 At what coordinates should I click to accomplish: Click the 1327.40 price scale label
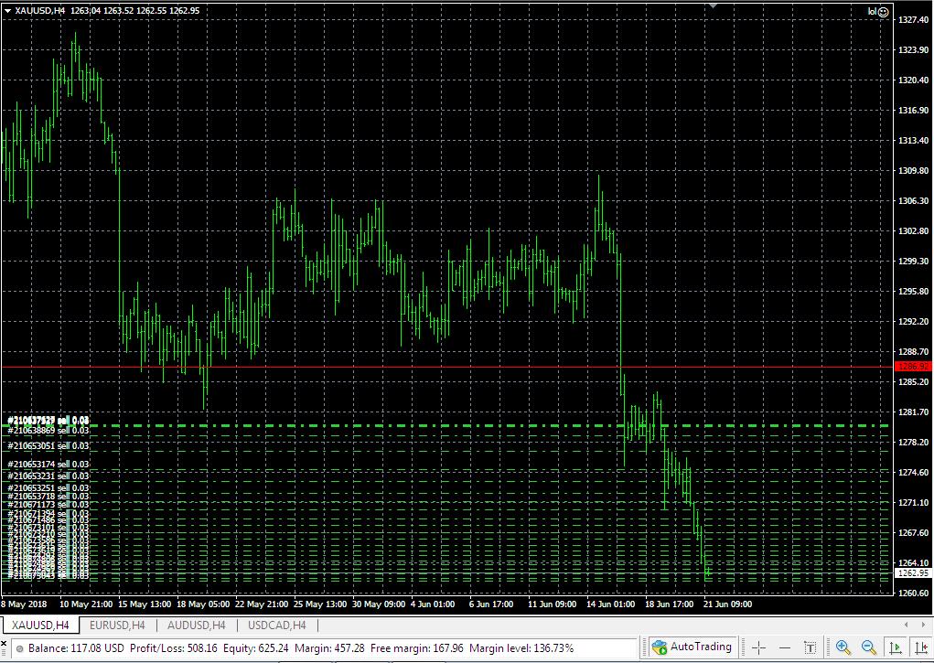coord(914,19)
